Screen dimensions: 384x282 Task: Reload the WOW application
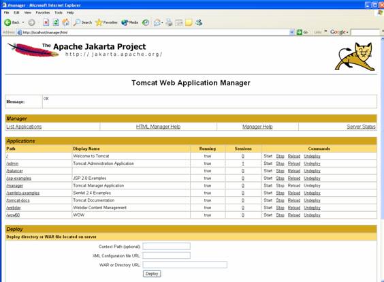click(x=294, y=215)
